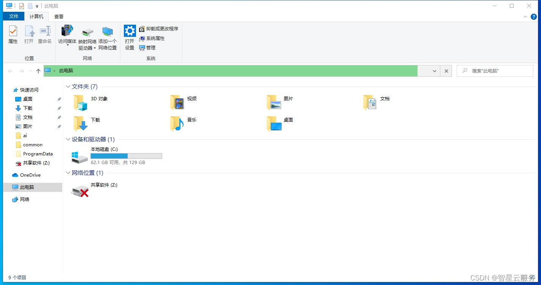Viewport: 541px width, 285px height.
Task: Open the recent locations dropdown arrow
Action: click(30, 71)
